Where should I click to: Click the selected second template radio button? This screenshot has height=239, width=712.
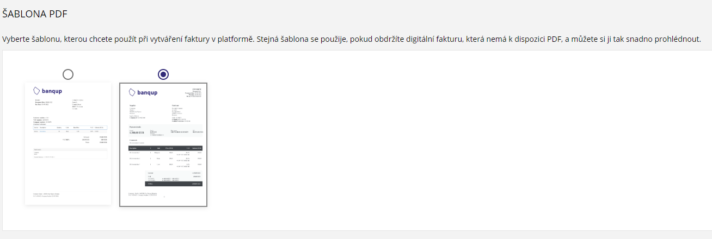click(163, 74)
